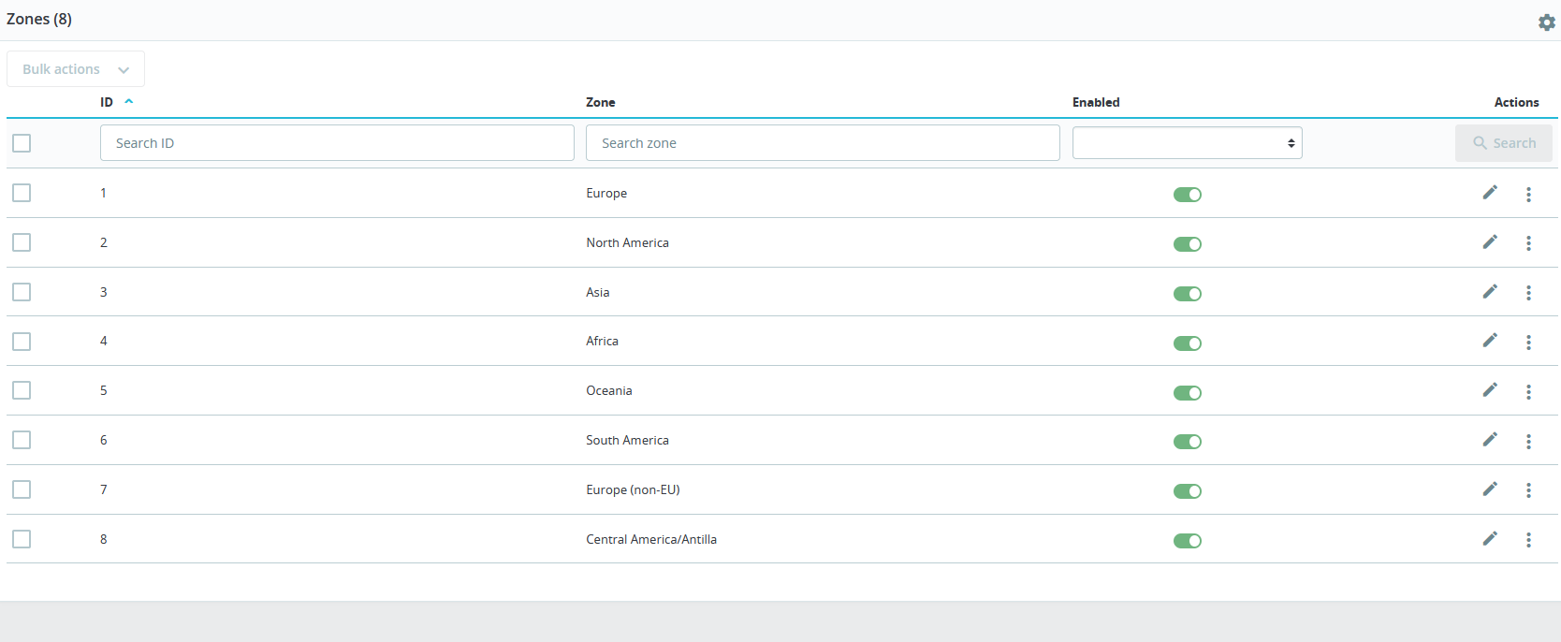Disable the Central America/Antilla zone toggle
The image size is (1561, 642).
1188,541
